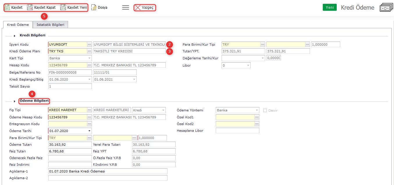Click the Açıklama-2 text field
The height and width of the screenshot is (185, 394).
(108, 178)
